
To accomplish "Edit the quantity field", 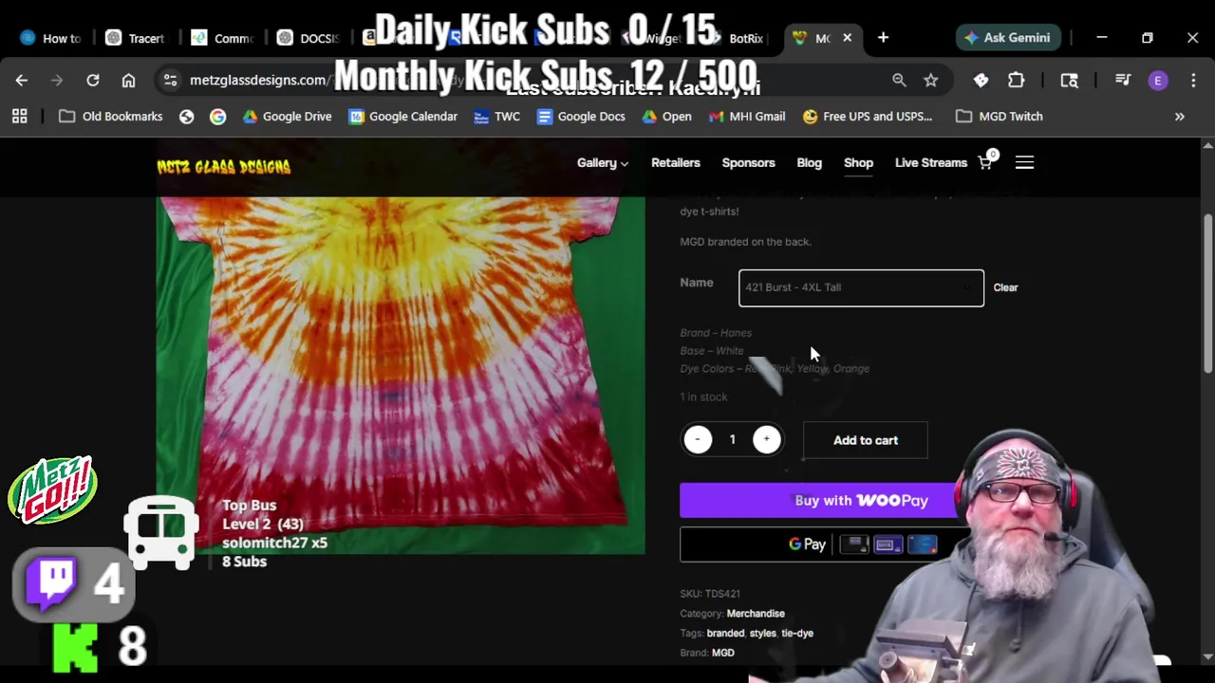I will (x=732, y=439).
